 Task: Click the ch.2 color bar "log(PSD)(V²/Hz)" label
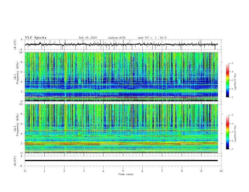point(235,134)
